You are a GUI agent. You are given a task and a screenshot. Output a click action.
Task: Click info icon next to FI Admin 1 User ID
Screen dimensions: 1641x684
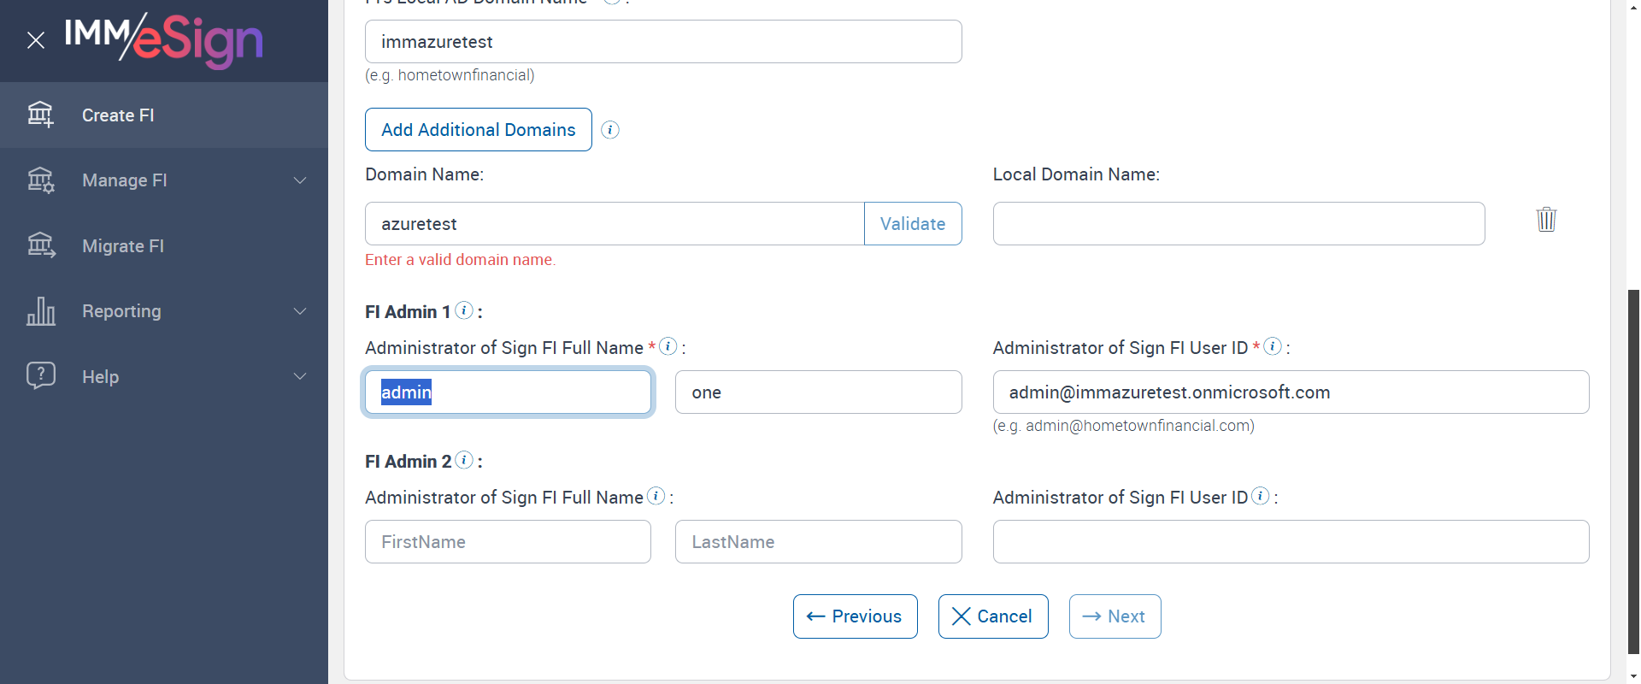pyautogui.click(x=1273, y=346)
